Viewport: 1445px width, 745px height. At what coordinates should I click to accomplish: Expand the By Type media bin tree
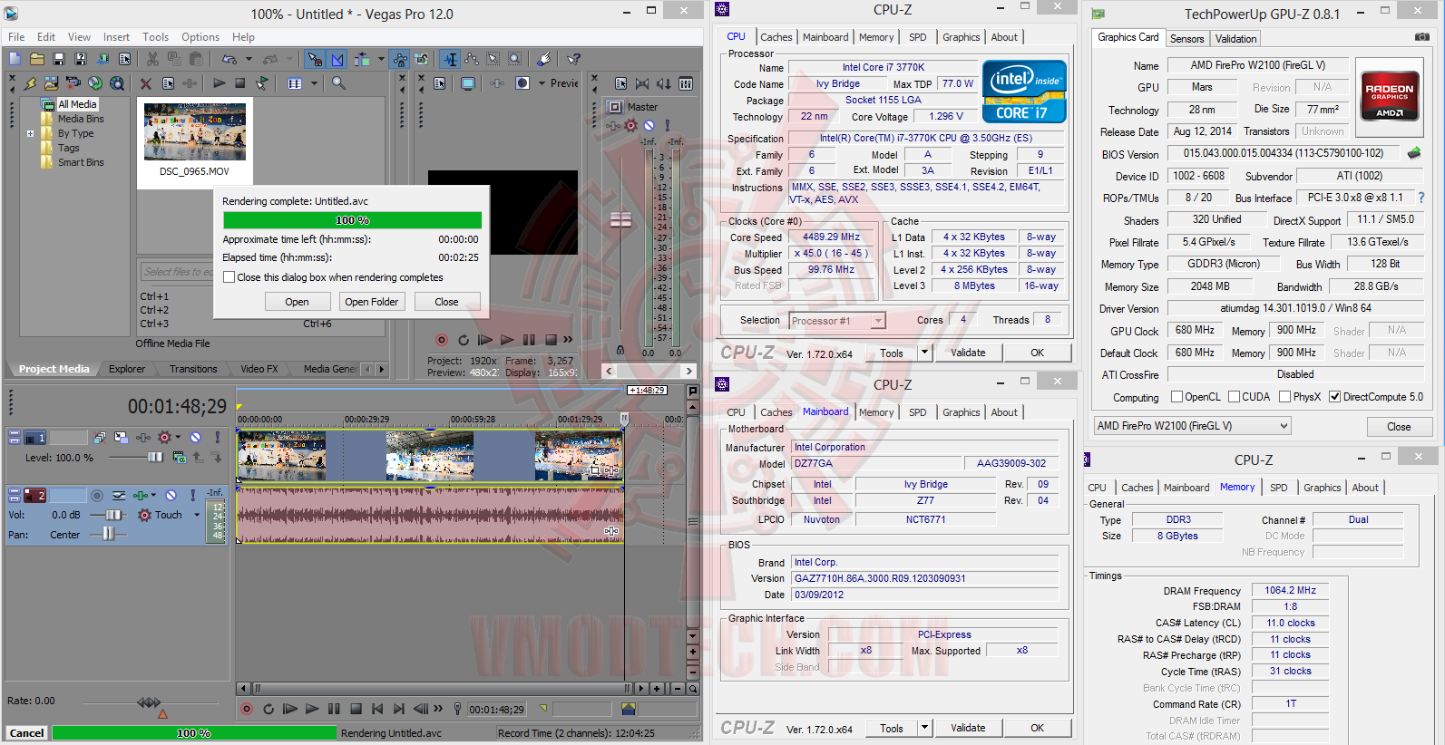click(30, 133)
